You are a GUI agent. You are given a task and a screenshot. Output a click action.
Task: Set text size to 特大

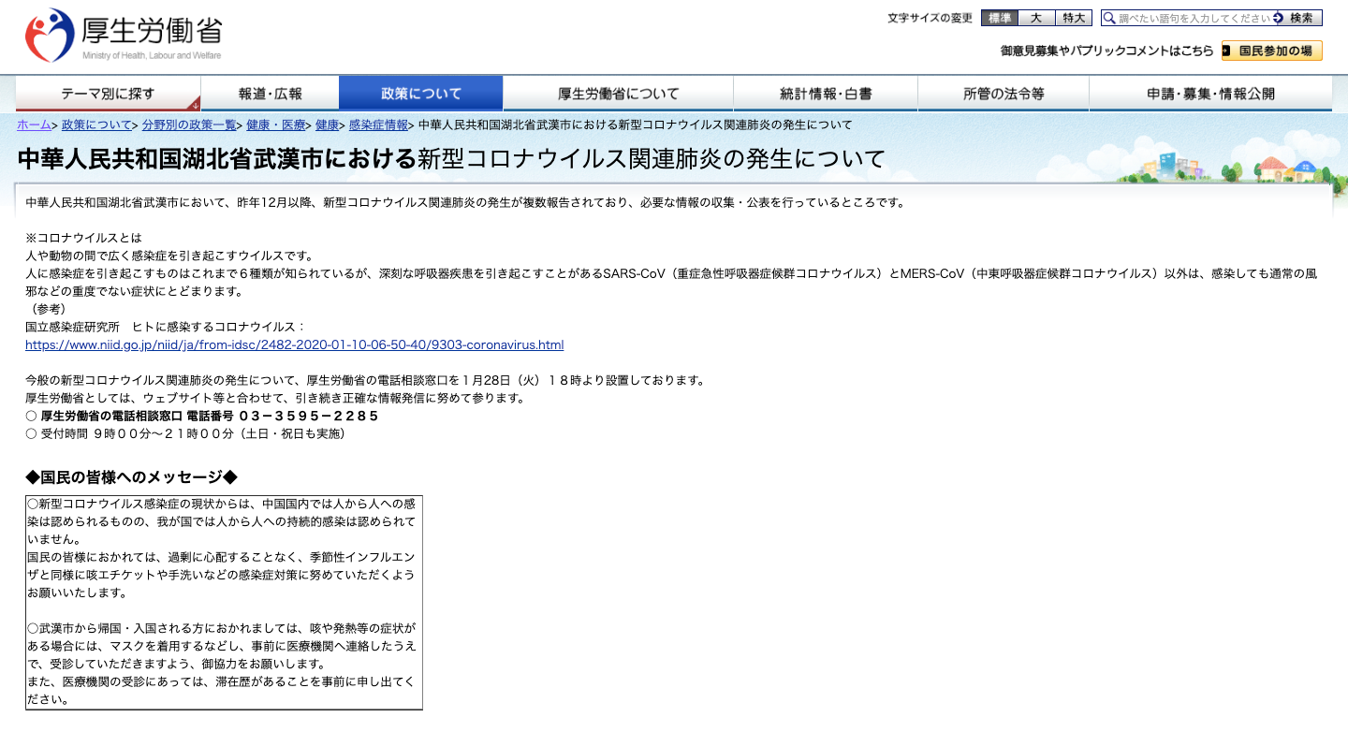click(1074, 18)
